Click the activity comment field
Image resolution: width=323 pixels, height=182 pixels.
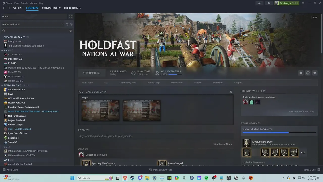[x=156, y=136]
